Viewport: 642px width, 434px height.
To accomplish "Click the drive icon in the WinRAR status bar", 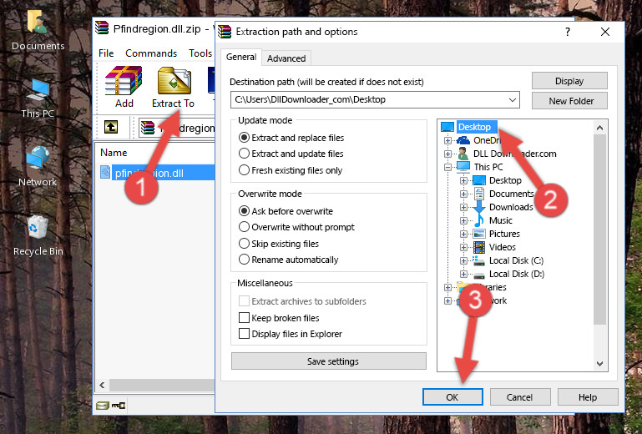I will [103, 406].
